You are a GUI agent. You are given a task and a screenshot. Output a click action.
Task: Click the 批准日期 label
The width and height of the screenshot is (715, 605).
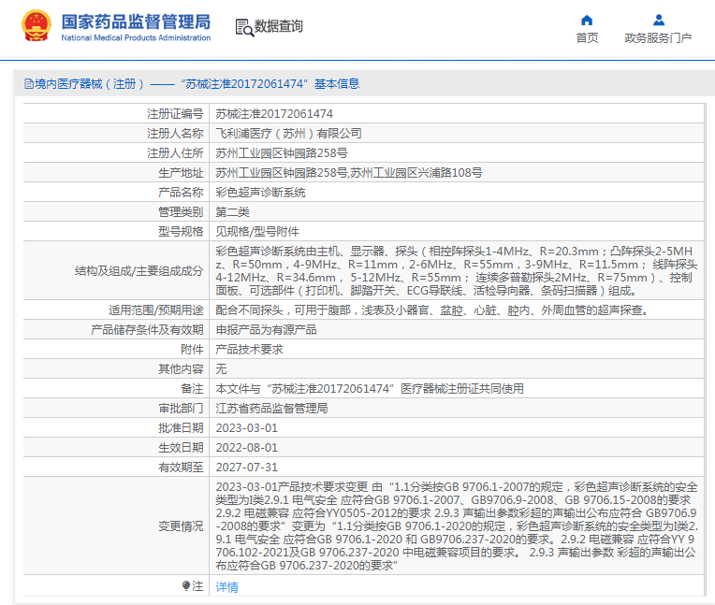[181, 428]
